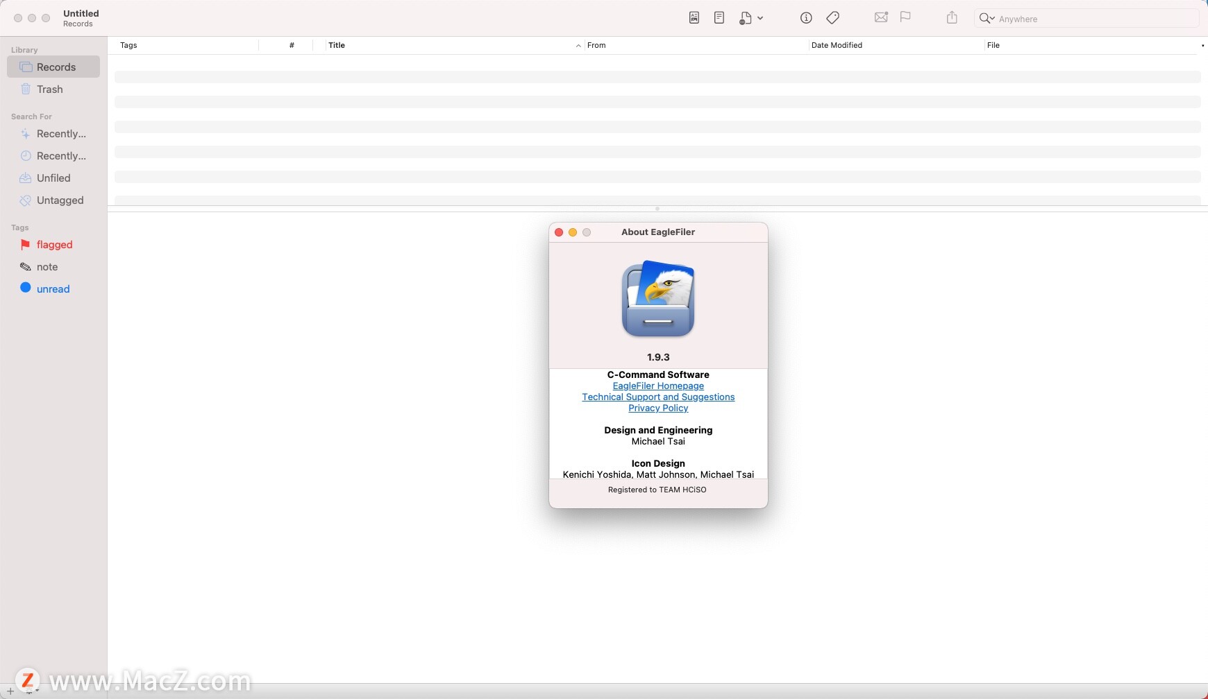Screen dimensions: 1208x699
Task: Sort records by the Title column header
Action: click(x=455, y=45)
